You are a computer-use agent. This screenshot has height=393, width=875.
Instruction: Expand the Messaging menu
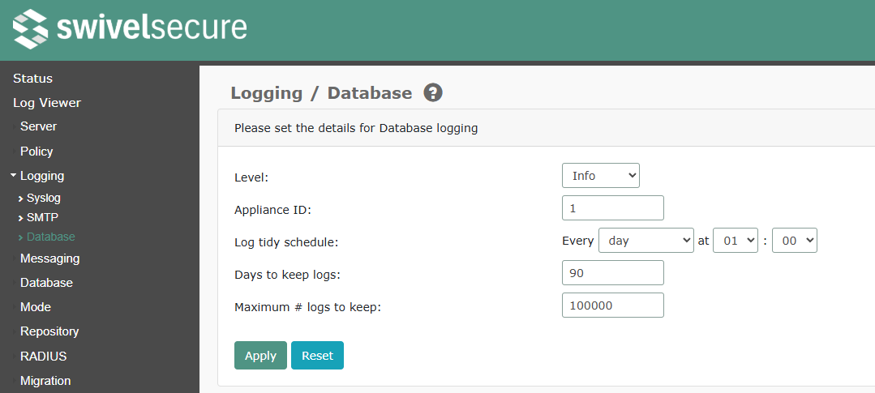[49, 258]
